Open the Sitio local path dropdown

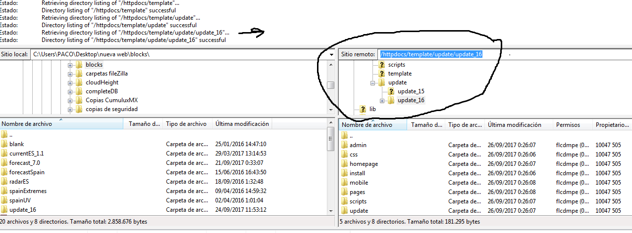[331, 54]
